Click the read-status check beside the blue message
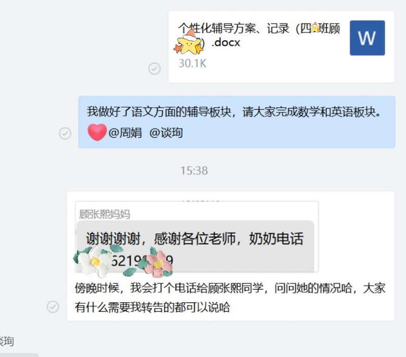The image size is (406, 357). click(65, 133)
